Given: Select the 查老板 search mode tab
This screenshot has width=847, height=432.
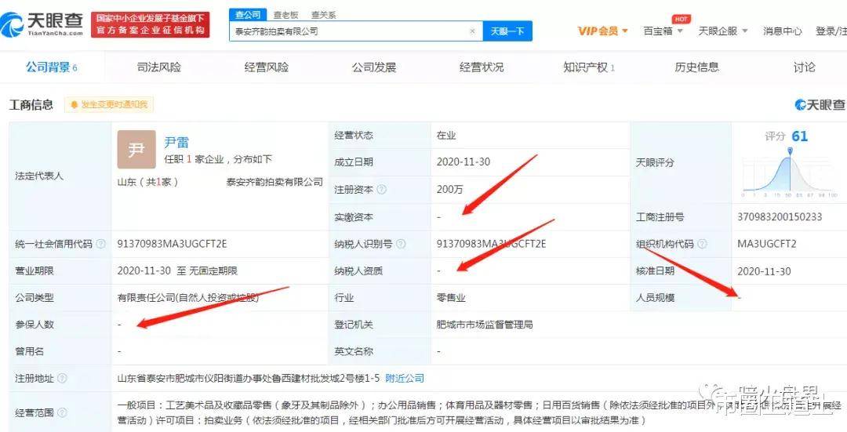Looking at the screenshot, I should pyautogui.click(x=285, y=14).
